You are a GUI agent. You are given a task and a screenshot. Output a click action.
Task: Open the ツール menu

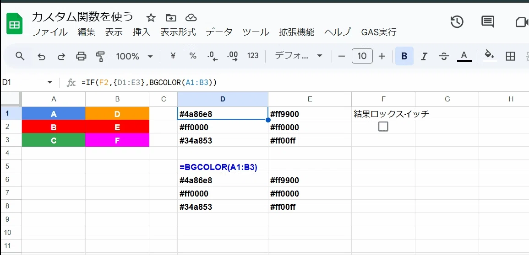(x=256, y=32)
